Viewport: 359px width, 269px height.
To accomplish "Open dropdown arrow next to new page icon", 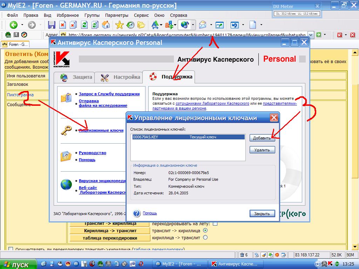I will click(x=261, y=25).
